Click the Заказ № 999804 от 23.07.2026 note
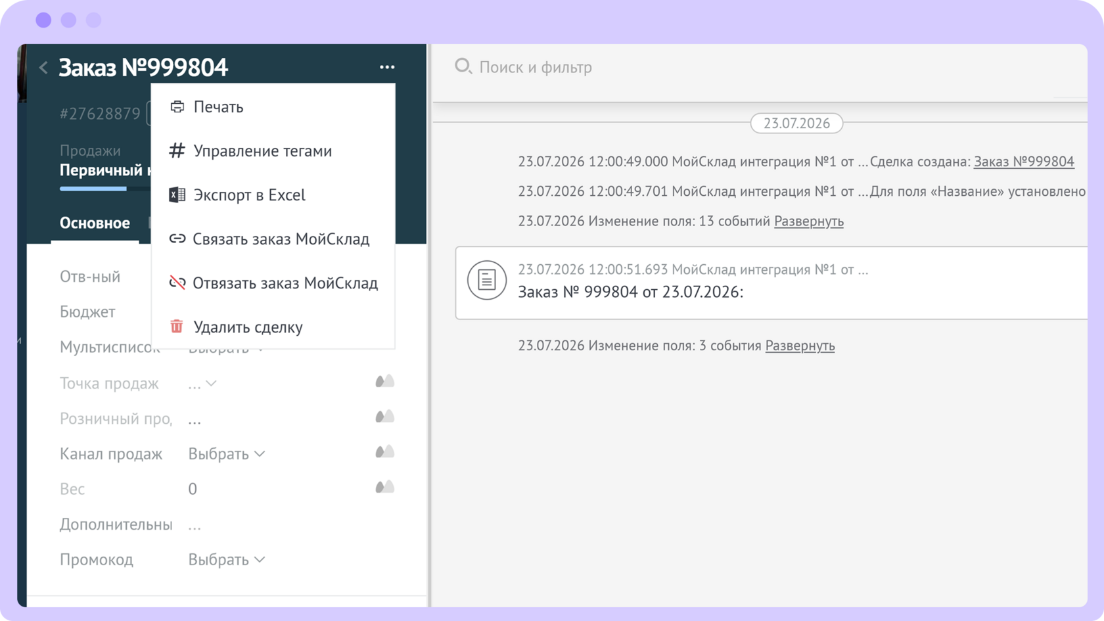 tap(631, 292)
